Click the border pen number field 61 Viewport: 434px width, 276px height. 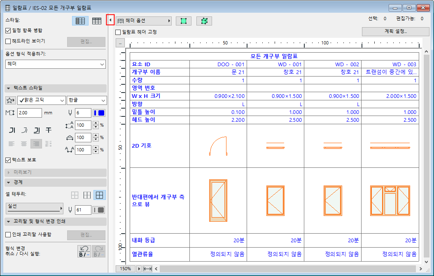(x=83, y=210)
